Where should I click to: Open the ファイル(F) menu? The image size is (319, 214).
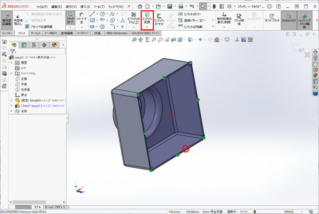coord(42,7)
